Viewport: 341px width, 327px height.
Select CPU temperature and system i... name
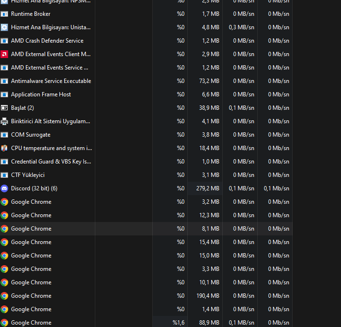pos(52,148)
